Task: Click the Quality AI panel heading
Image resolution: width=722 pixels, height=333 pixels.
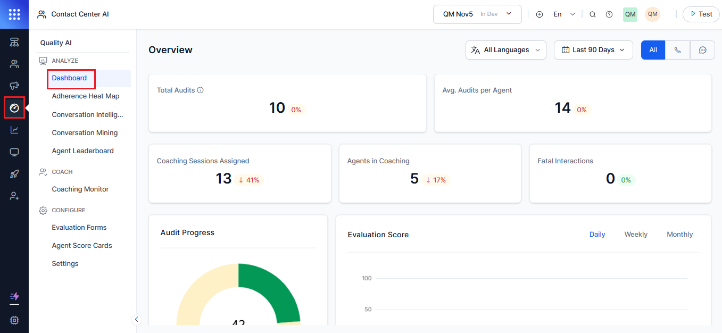Action: click(x=56, y=43)
